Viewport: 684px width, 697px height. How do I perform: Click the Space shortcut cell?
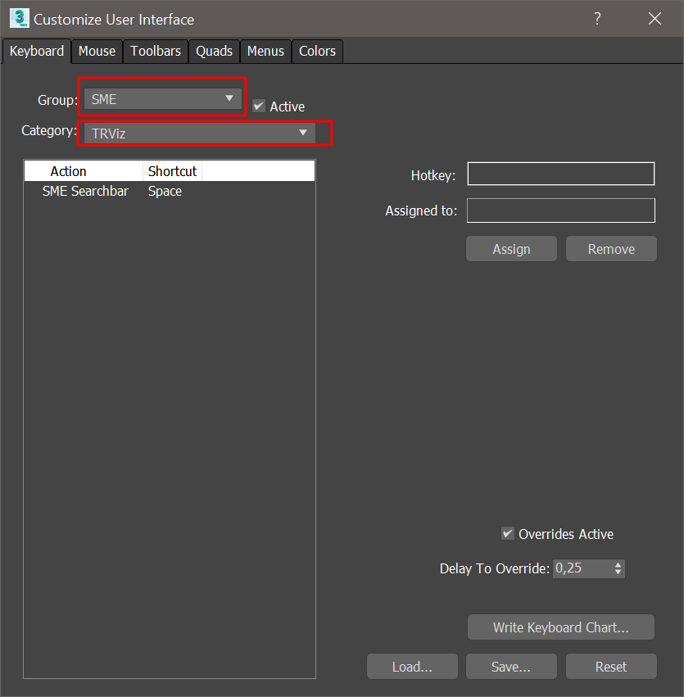165,191
